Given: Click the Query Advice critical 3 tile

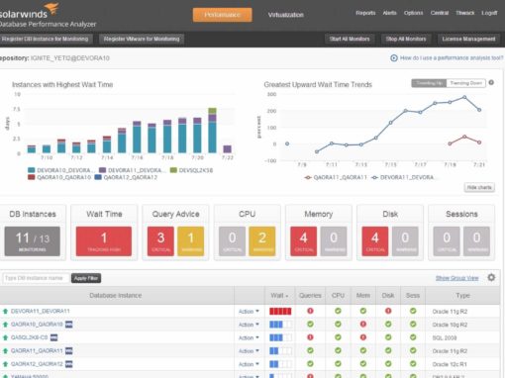Looking at the screenshot, I should click(x=160, y=241).
